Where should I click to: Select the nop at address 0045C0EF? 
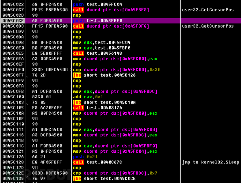coord(77,64)
